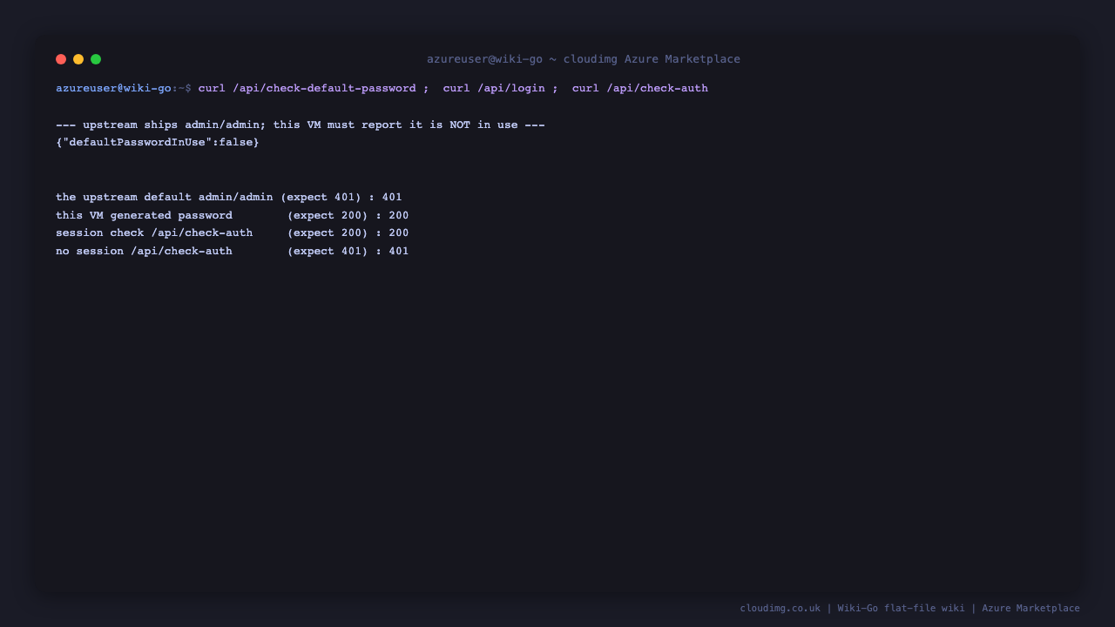Click the no session /api/check-auth line
1115x627 pixels.
tap(233, 251)
